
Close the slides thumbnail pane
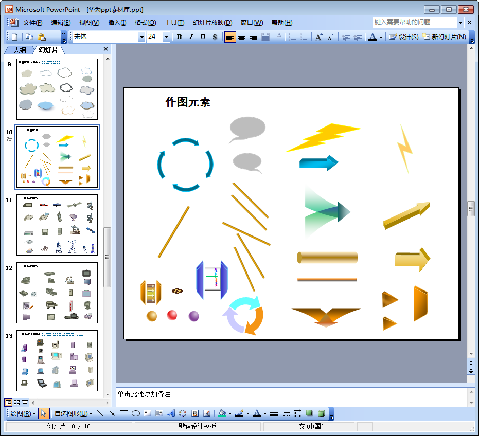(105, 49)
